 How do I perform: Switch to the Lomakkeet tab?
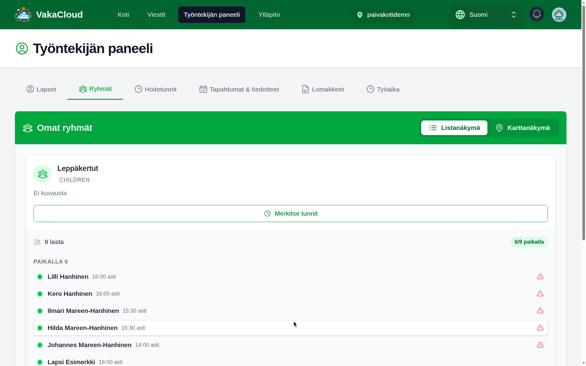pos(323,89)
